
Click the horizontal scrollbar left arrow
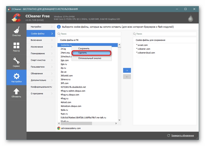tap(59, 123)
